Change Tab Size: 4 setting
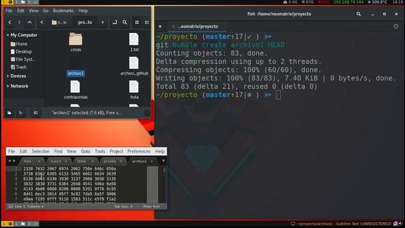Viewport: 405px width, 228px height. coord(123,206)
